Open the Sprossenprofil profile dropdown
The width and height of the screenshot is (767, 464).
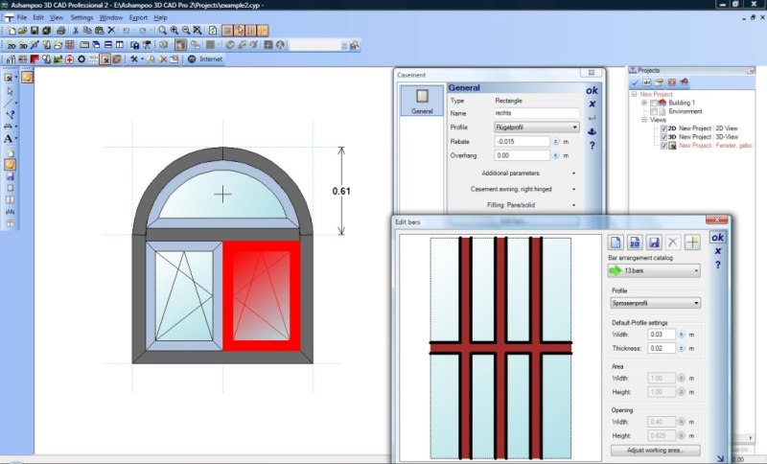pos(656,303)
